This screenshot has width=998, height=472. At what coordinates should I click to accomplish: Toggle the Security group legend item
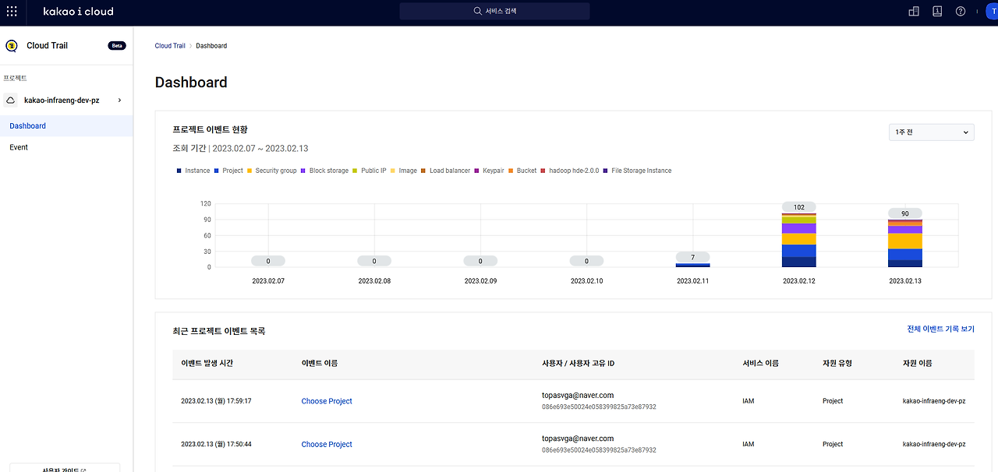(272, 171)
